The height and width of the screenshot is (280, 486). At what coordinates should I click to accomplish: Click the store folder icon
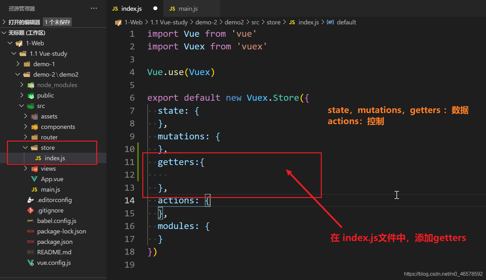[x=34, y=148]
